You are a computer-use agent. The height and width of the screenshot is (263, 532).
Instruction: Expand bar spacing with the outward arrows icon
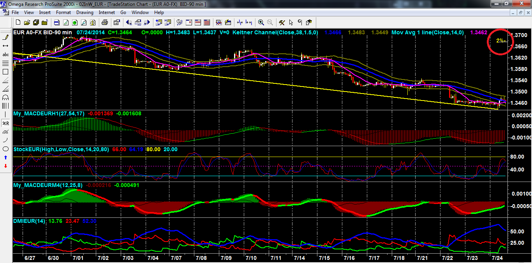[249, 22]
